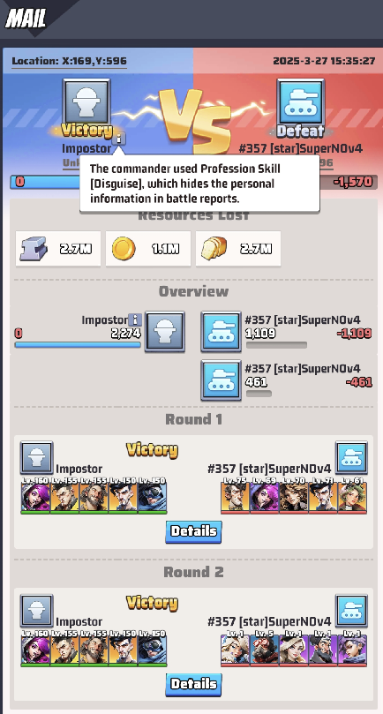Select Lv.160 purple-haired hero in Round 1
The image size is (383, 714).
point(35,495)
